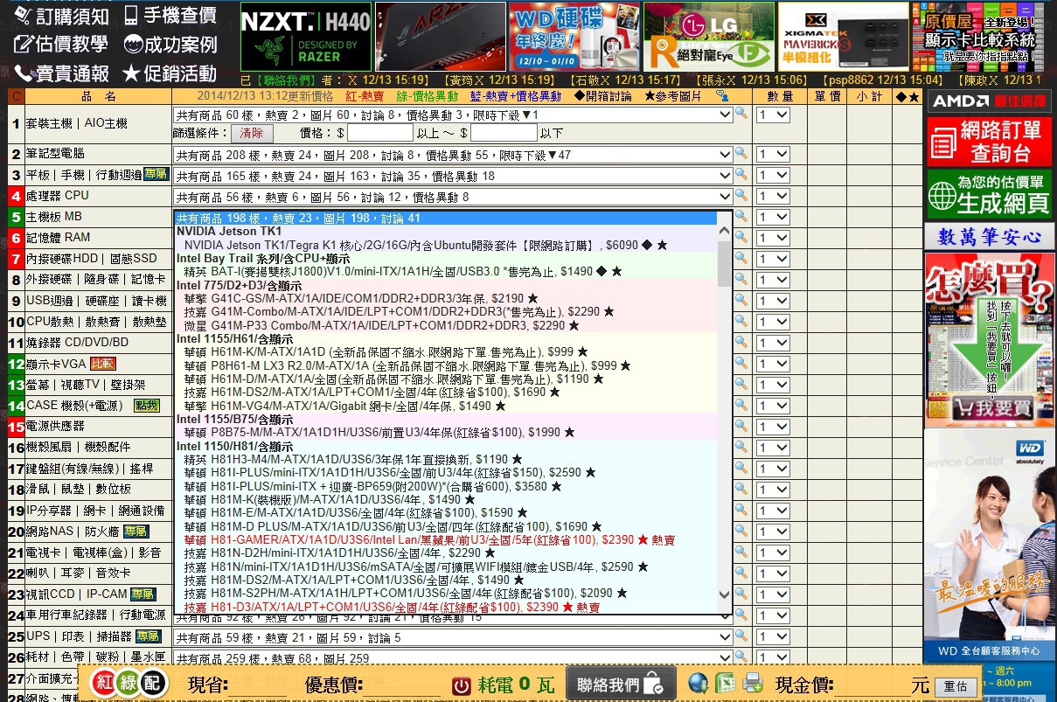Viewport: 1057px width, 702px height.
Task: Click 專屬 badge on 網路NAS row
Action: pyautogui.click(x=136, y=532)
